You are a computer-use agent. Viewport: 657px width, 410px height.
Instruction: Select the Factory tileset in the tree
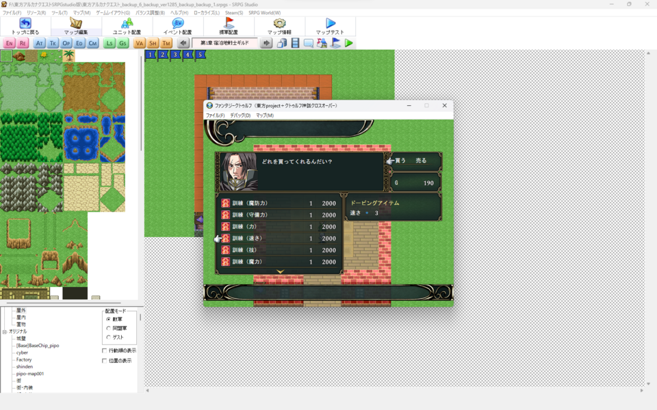pos(24,359)
